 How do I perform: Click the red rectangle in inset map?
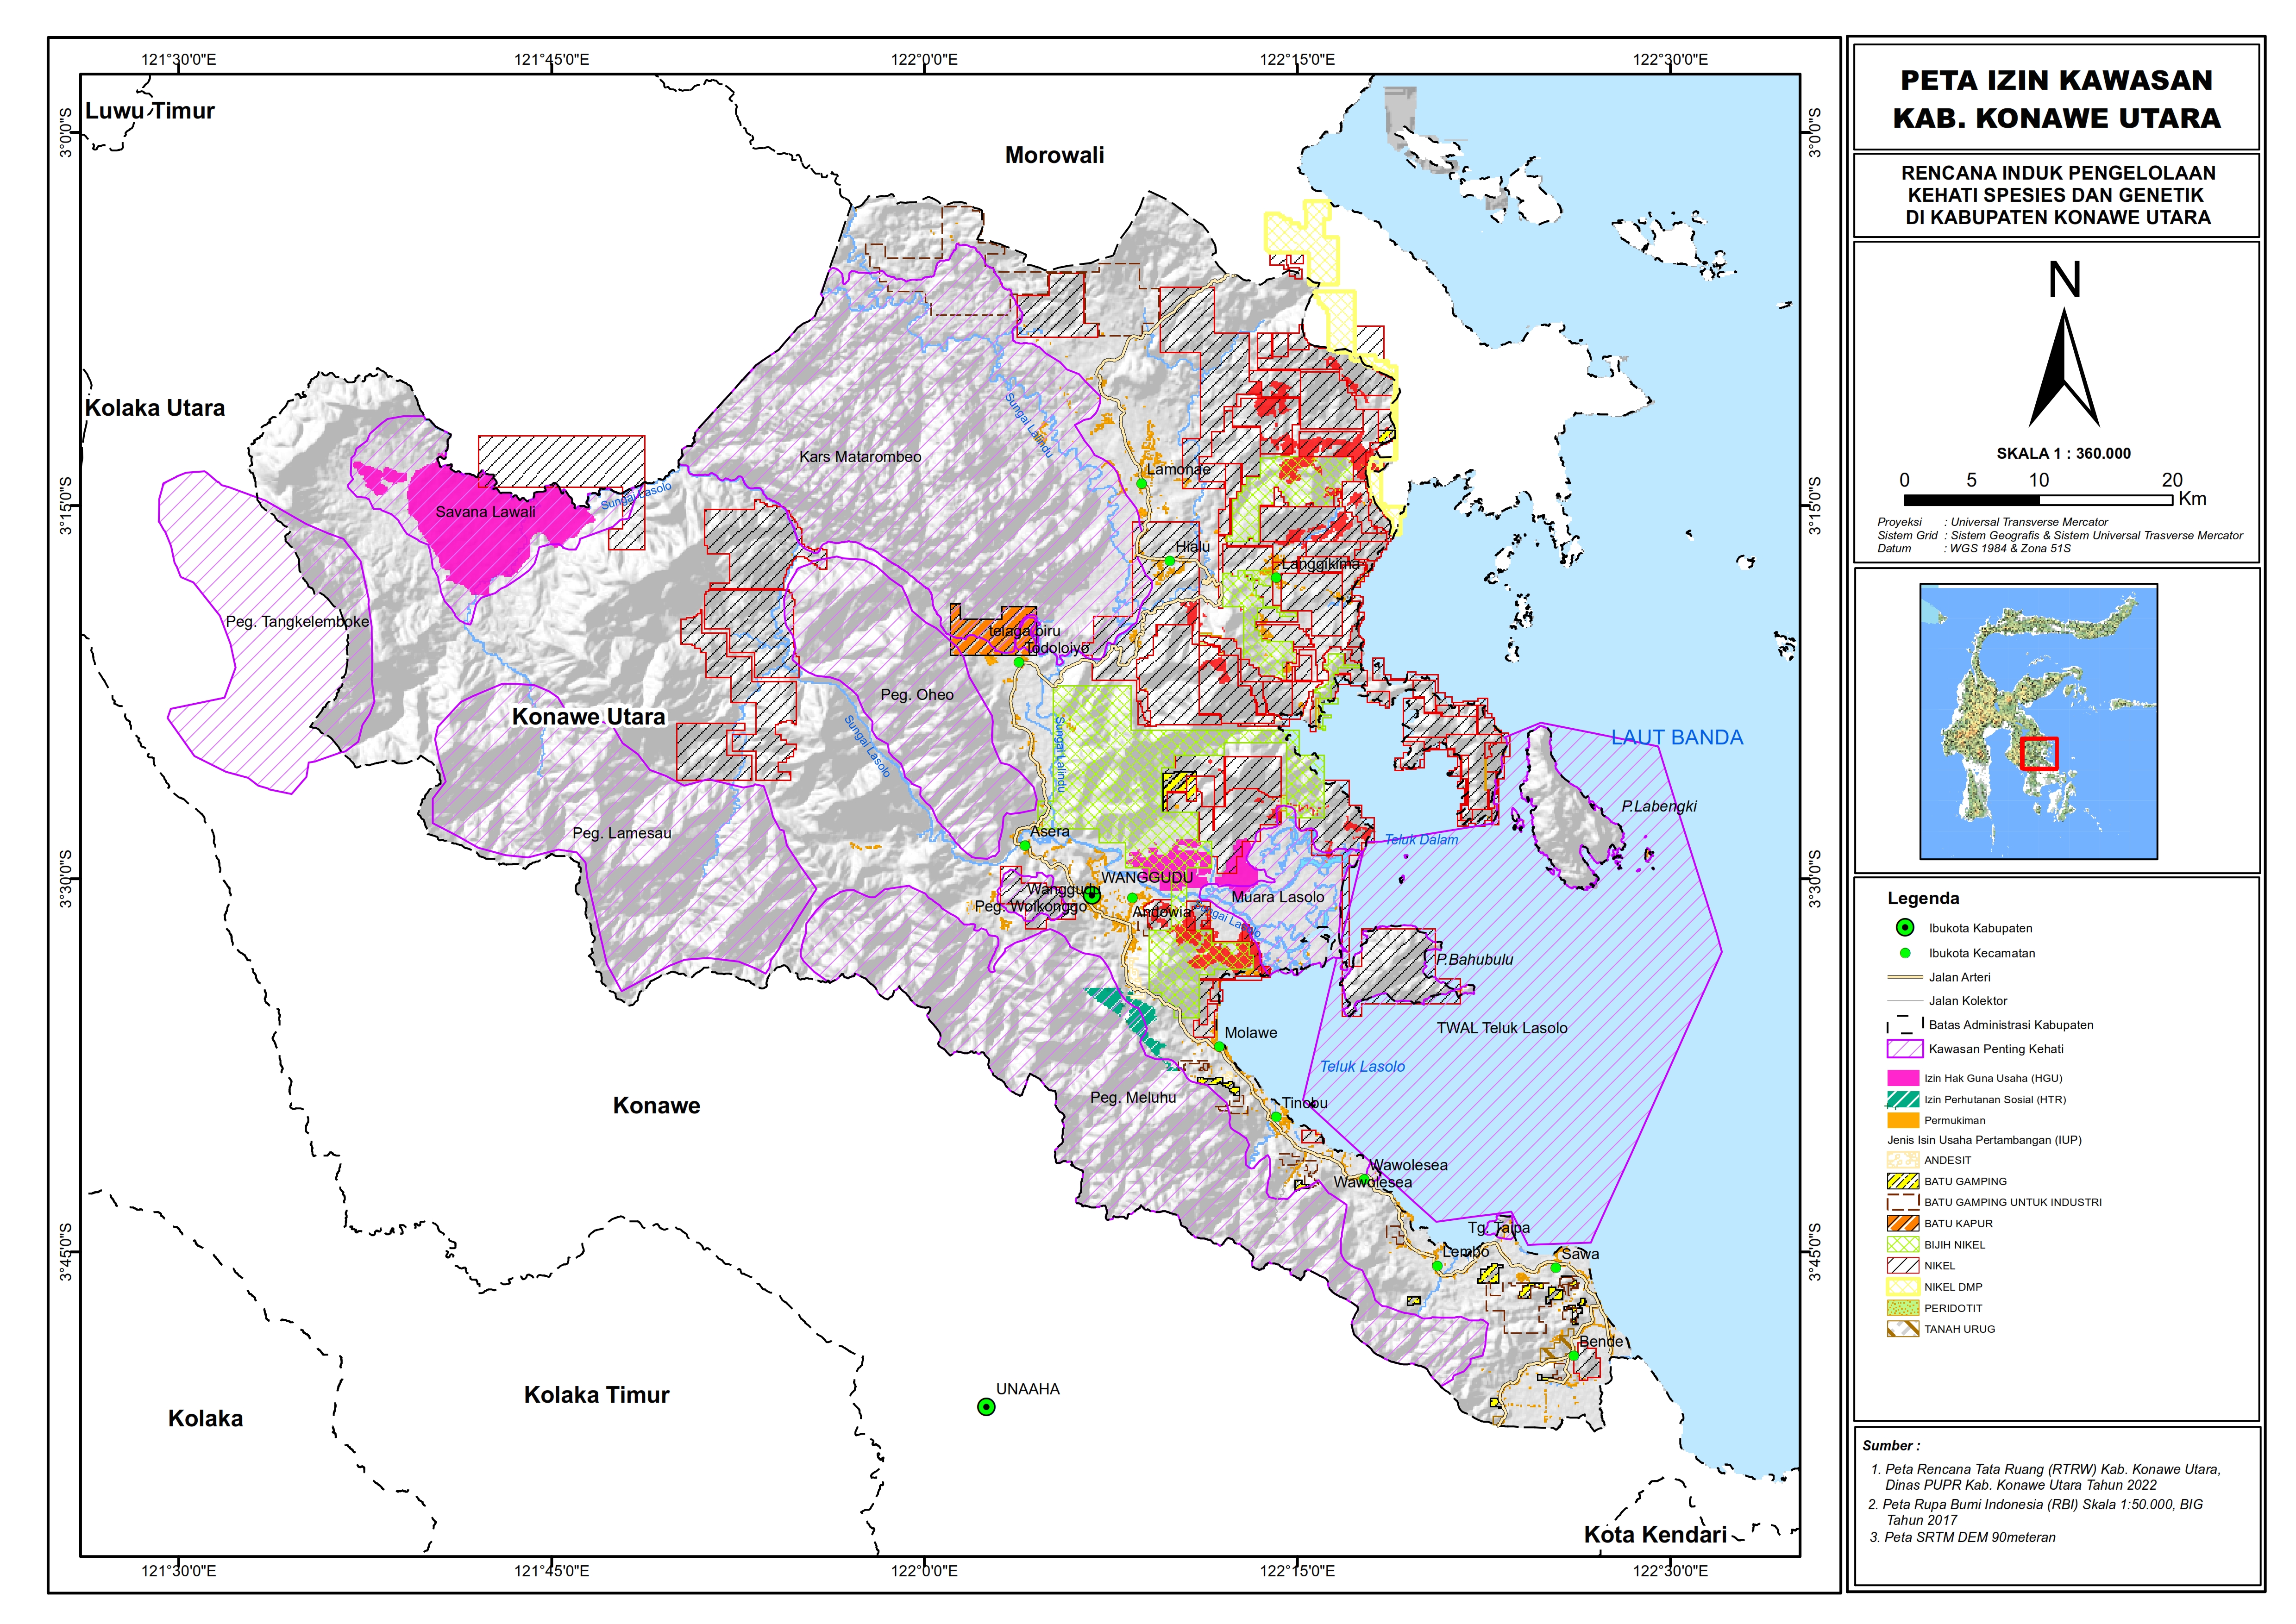2038,753
